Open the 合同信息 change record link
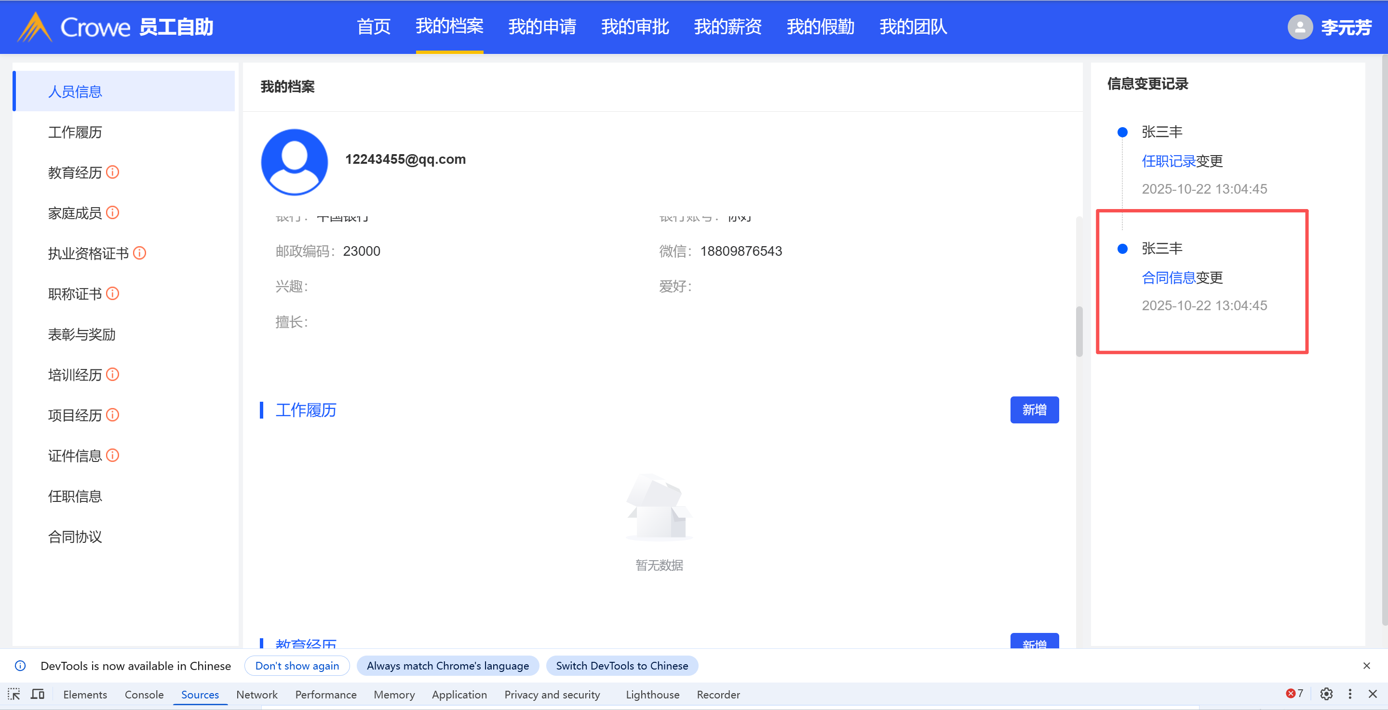 (1168, 277)
